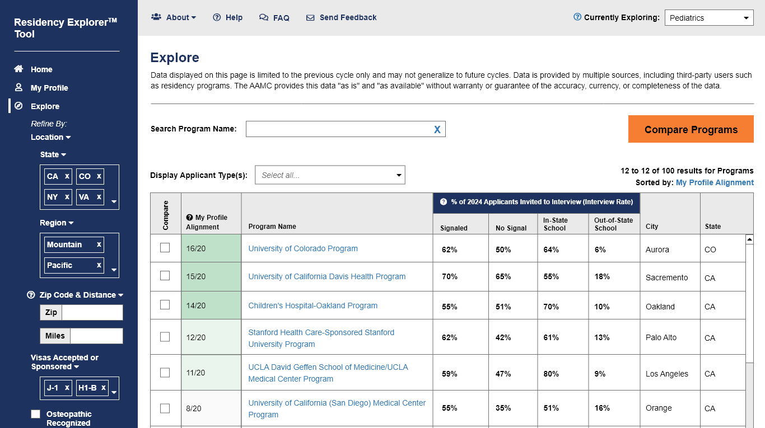
Task: Collapse the Region filter section
Action: point(57,223)
